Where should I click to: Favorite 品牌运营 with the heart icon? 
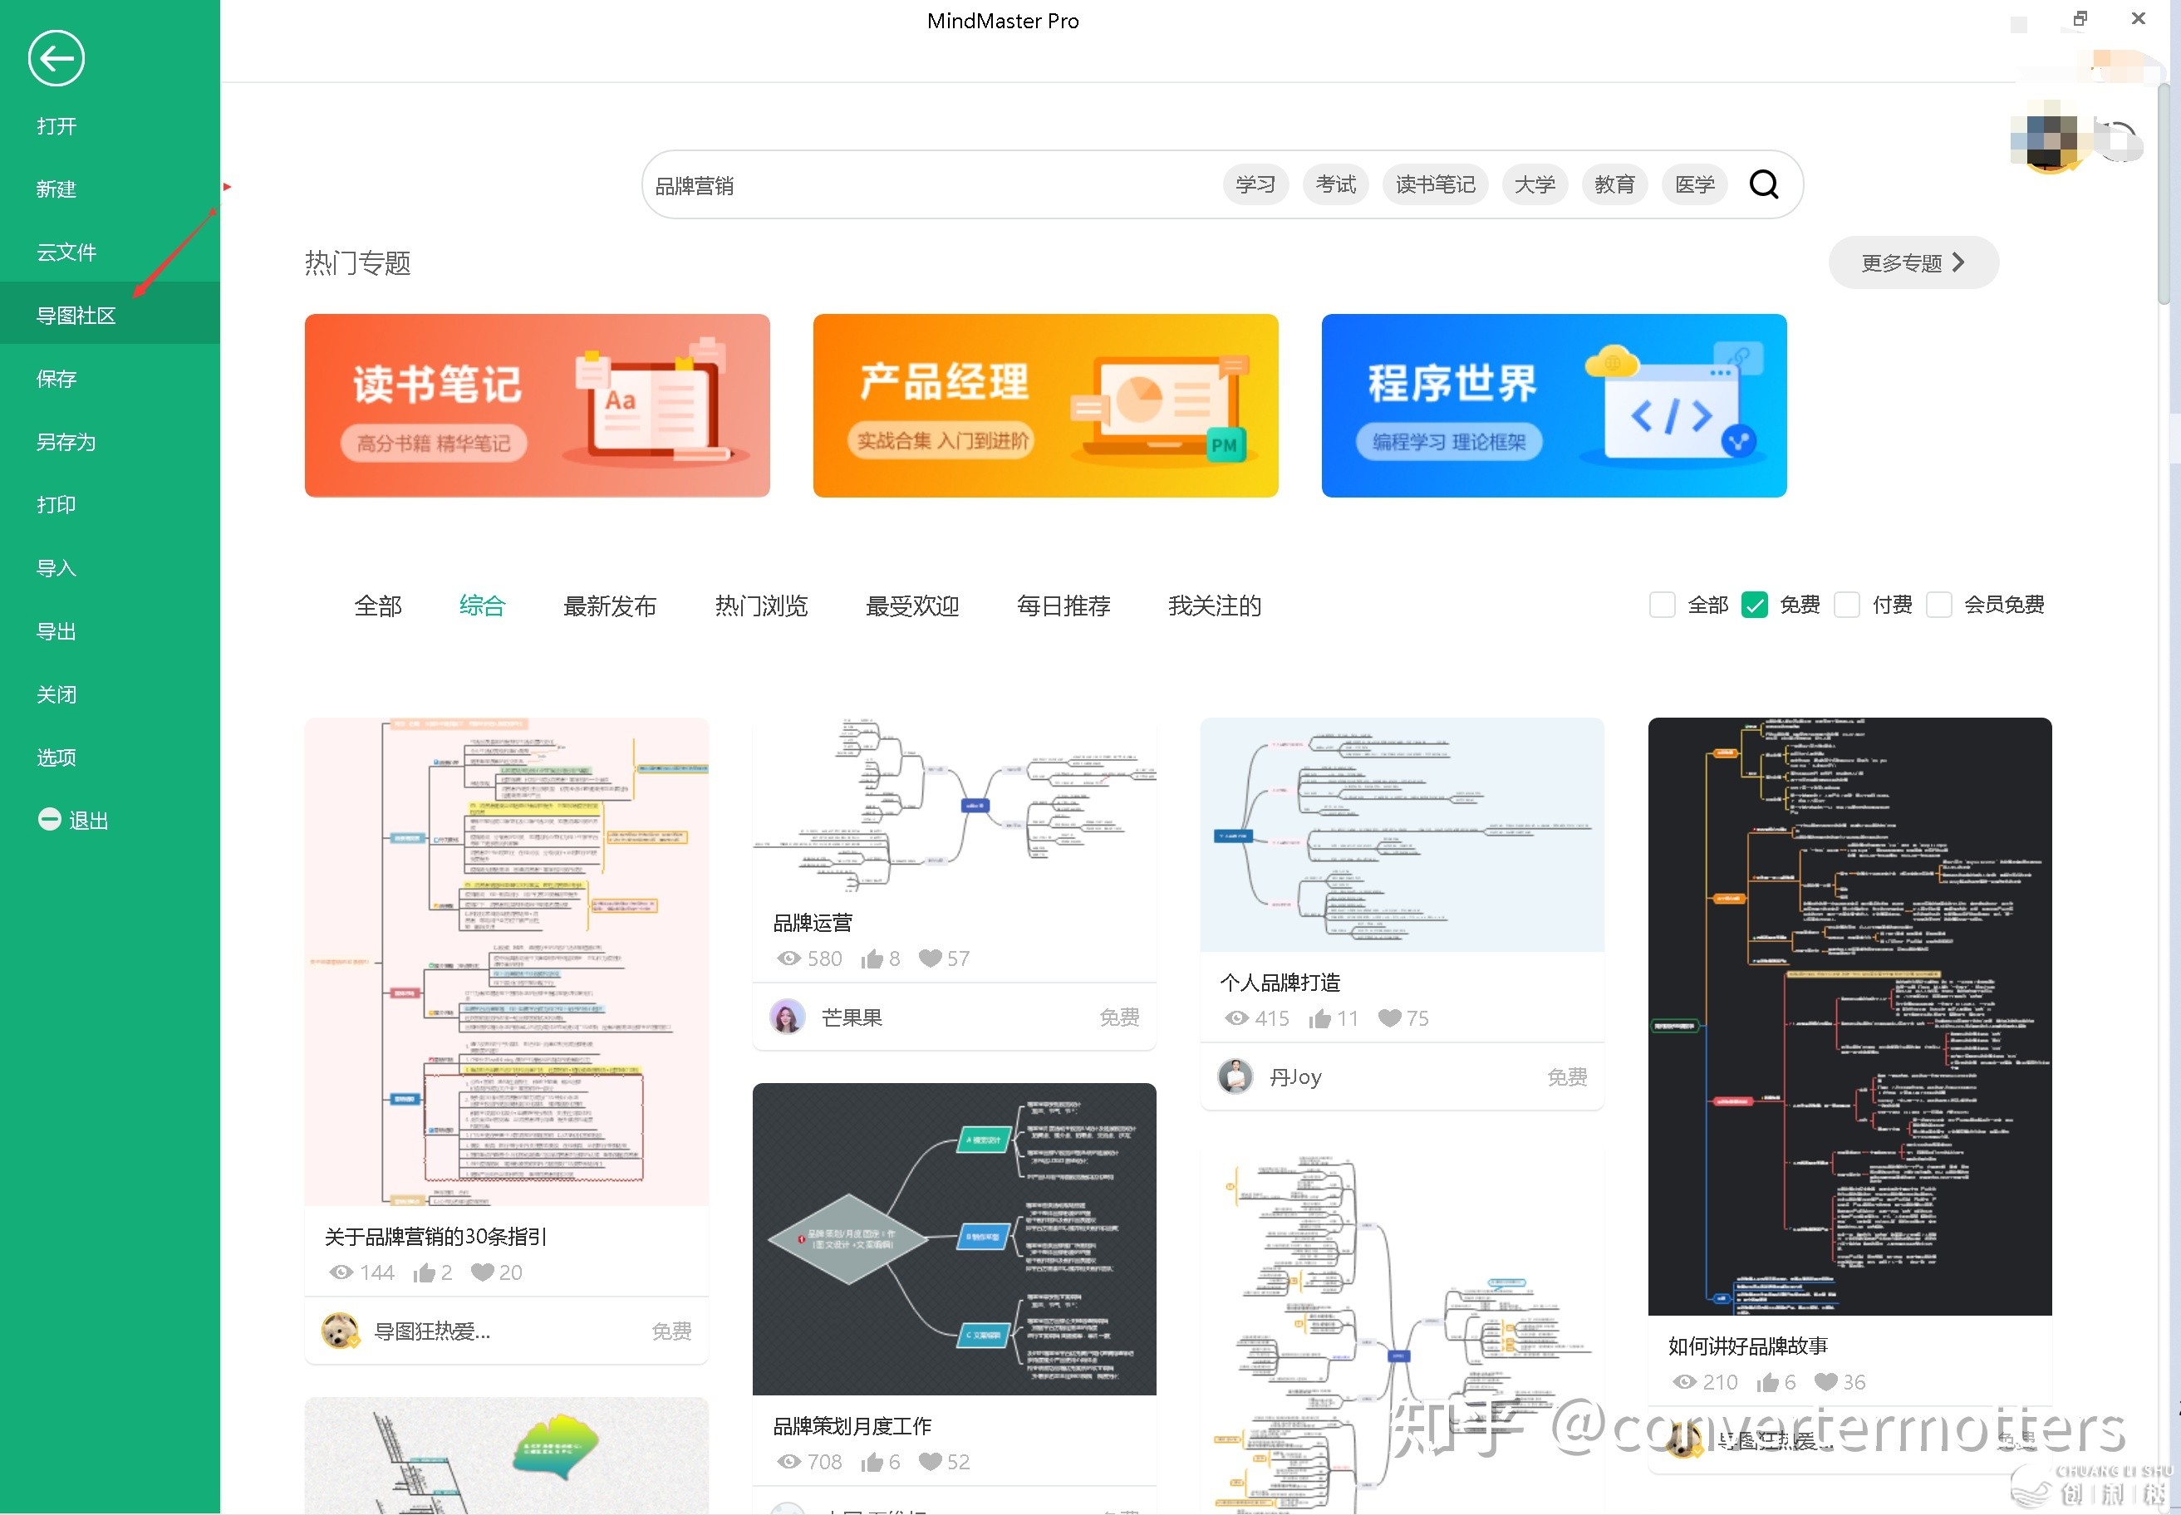tap(931, 958)
